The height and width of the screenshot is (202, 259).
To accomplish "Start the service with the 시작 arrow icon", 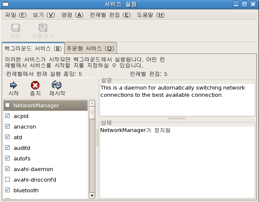I will [13, 85].
